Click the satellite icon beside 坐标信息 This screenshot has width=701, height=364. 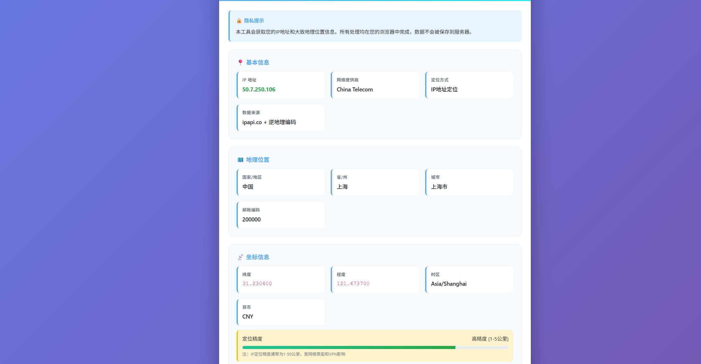tap(240, 257)
